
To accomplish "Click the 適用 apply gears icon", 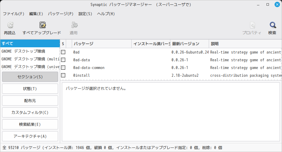I will (74, 25).
